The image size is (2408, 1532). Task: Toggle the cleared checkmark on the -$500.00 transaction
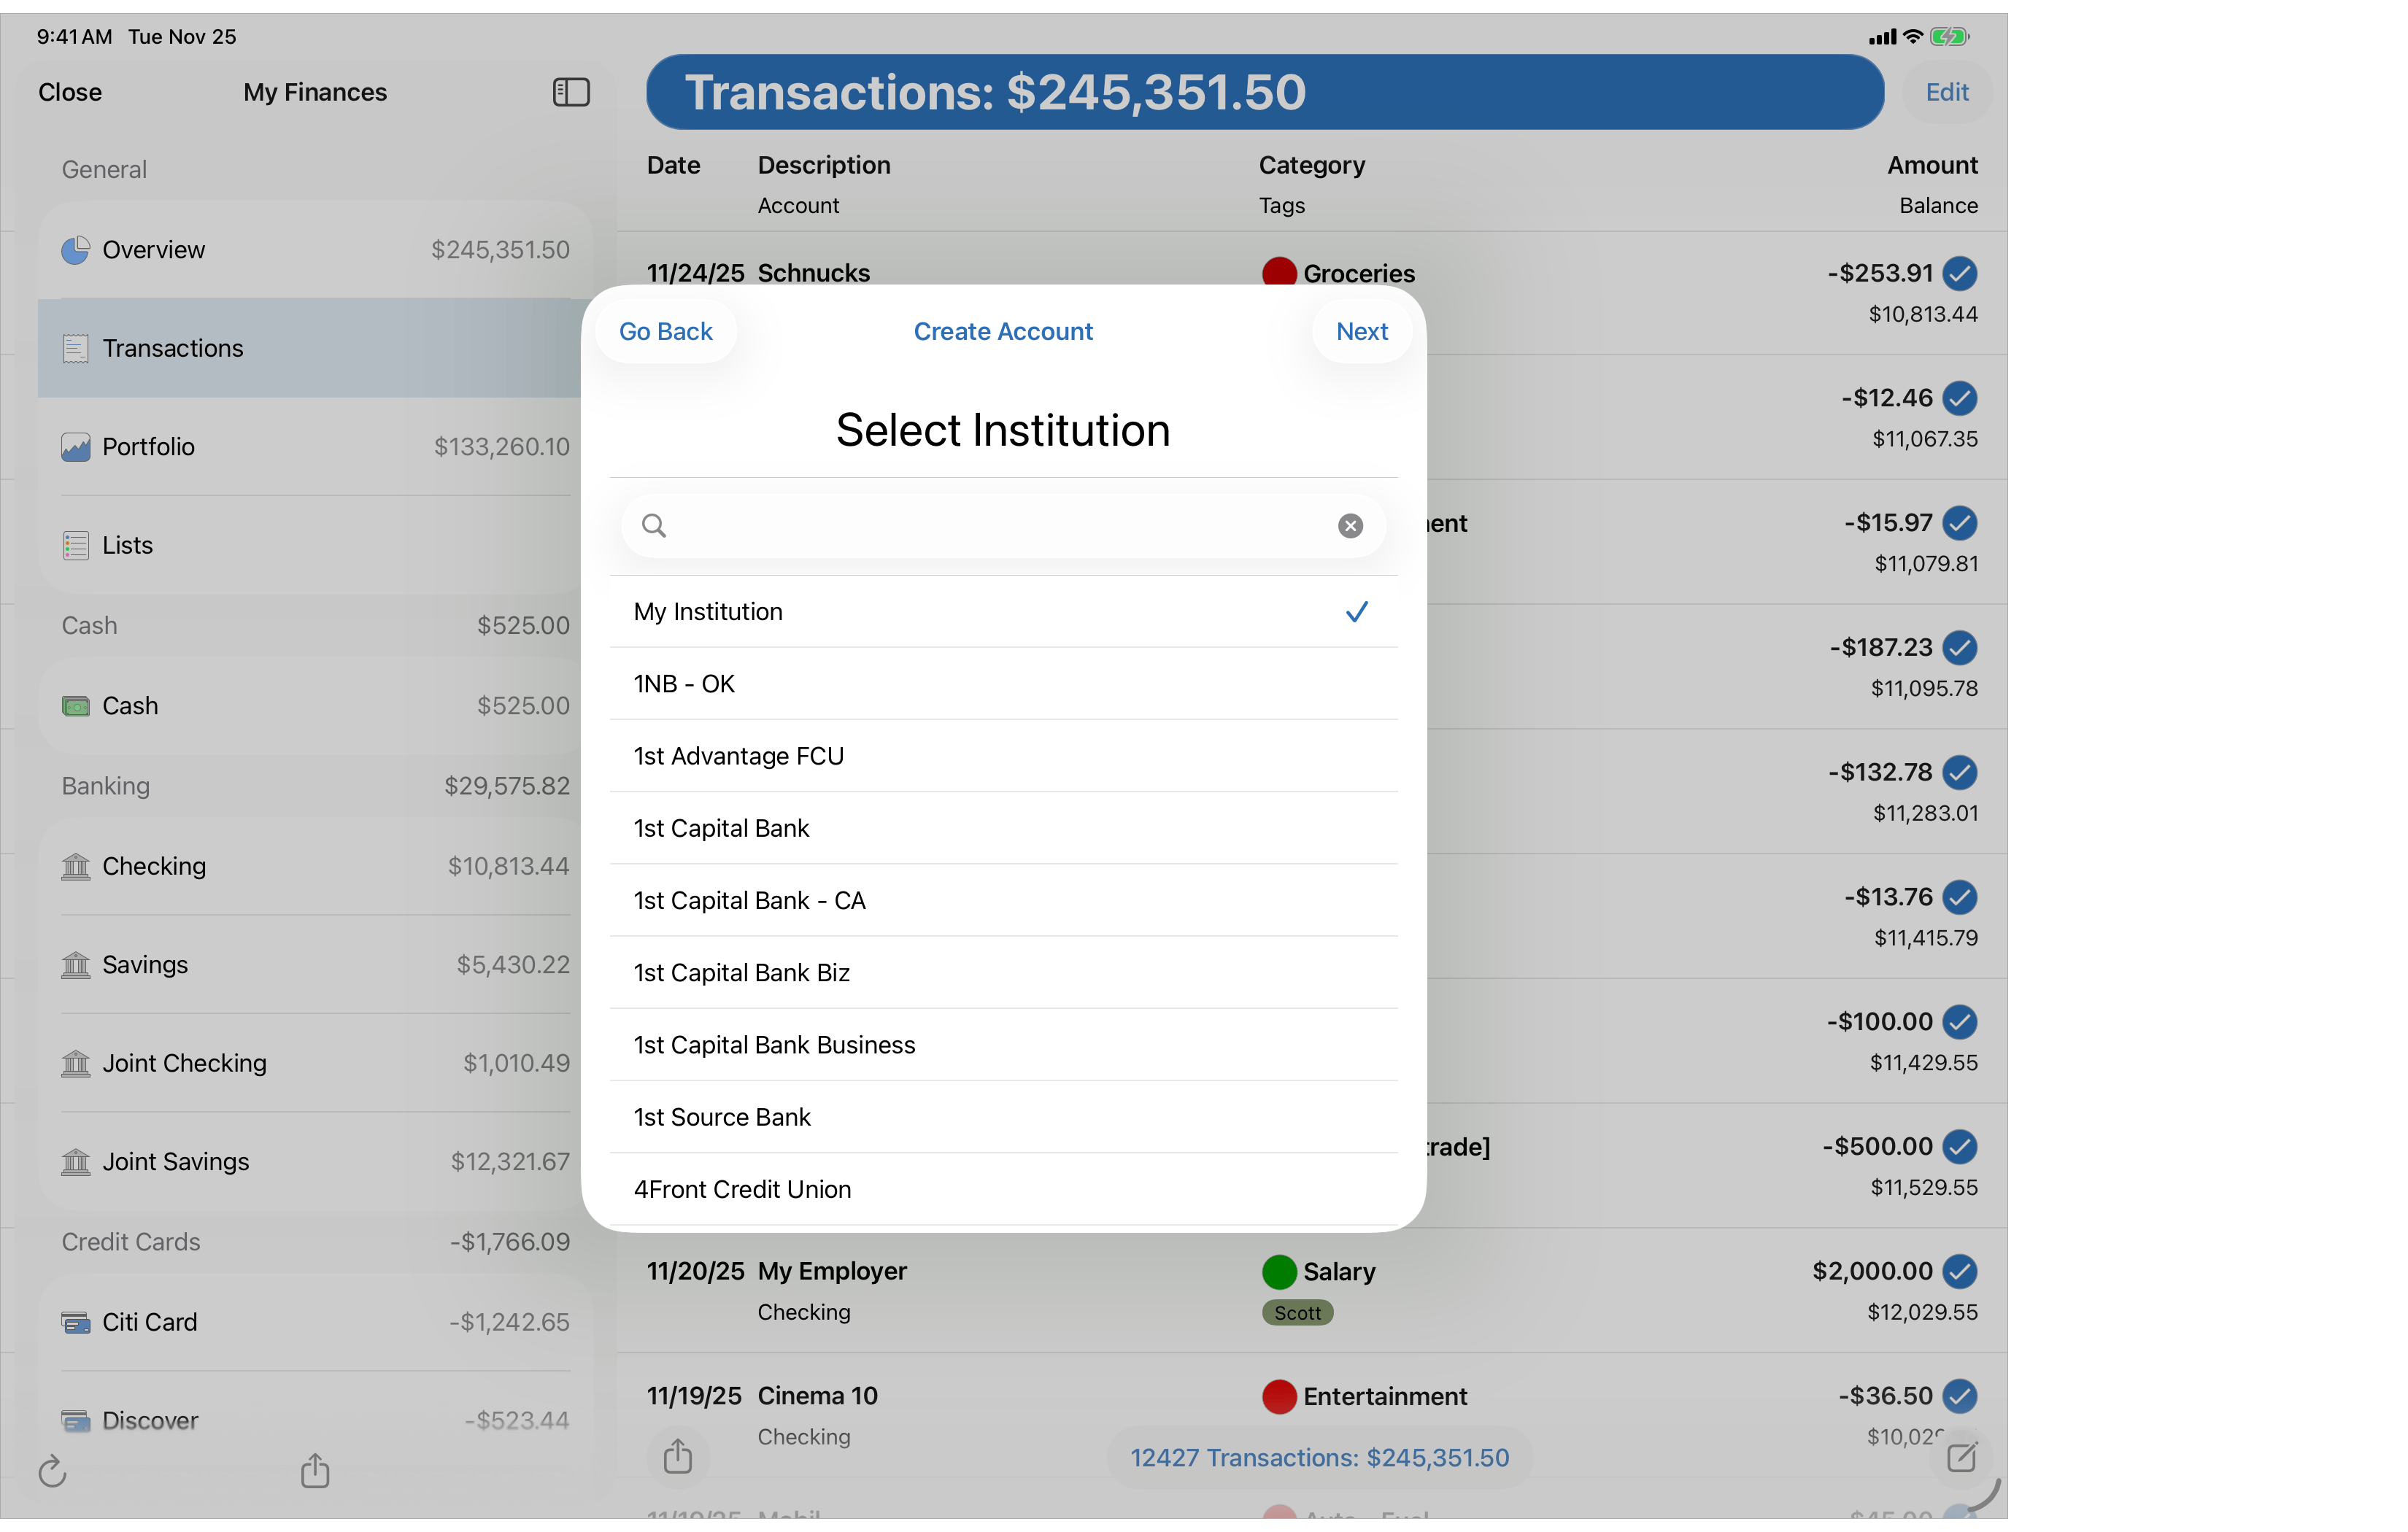click(x=1959, y=1146)
